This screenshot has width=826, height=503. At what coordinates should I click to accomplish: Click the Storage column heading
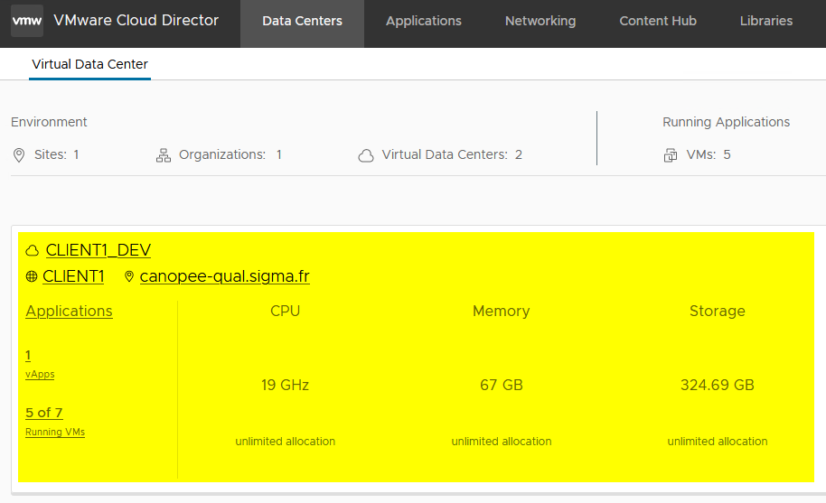click(x=718, y=311)
